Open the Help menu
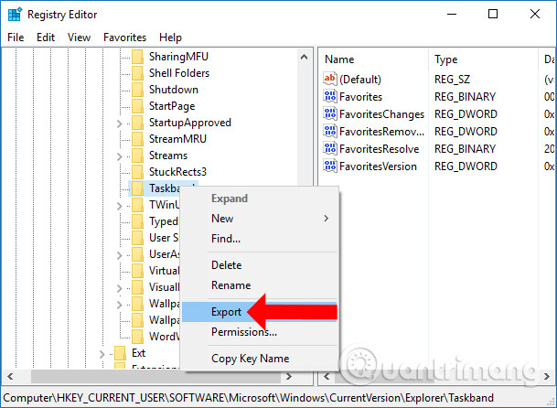 pos(170,38)
